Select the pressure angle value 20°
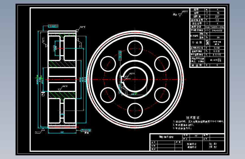This screenshot has width=245, height=159. click(x=217, y=16)
